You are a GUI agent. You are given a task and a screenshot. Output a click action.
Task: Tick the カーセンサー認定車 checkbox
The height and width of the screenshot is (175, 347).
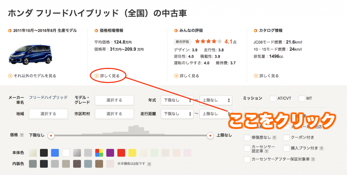(x=247, y=148)
